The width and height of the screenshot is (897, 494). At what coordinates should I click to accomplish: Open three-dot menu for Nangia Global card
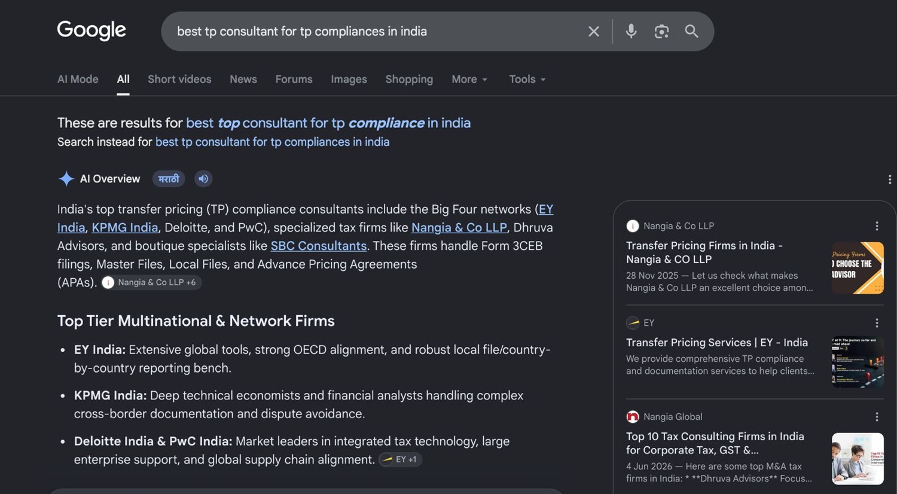(x=877, y=417)
